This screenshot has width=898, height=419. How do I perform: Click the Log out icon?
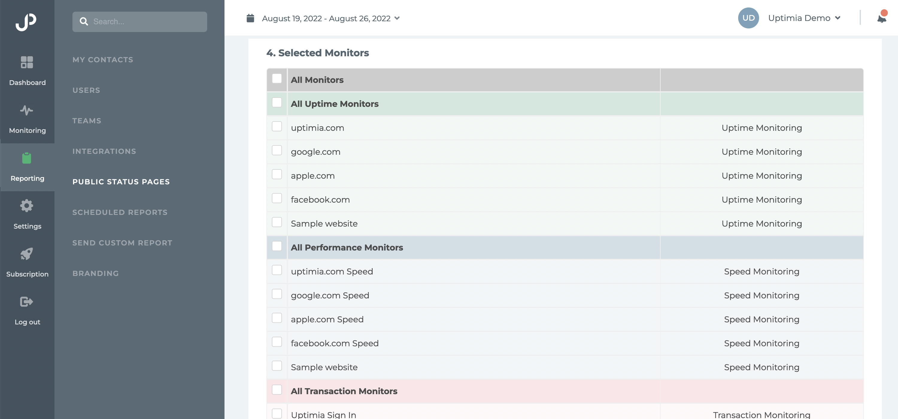tap(27, 301)
